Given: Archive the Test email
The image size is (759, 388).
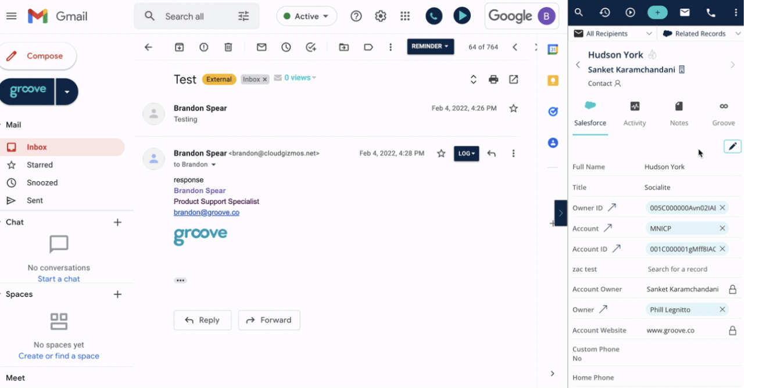Looking at the screenshot, I should click(x=179, y=46).
